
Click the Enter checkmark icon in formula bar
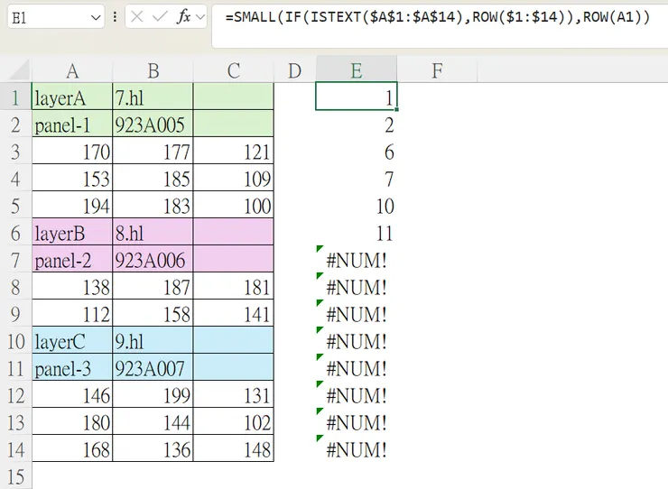coord(160,17)
